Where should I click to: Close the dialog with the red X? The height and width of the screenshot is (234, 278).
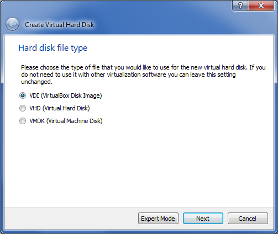261,6
